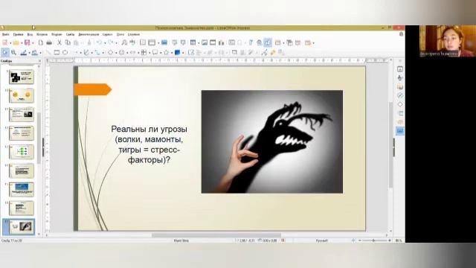Toggle Shadow for the selected object
The image size is (476, 268).
(x=234, y=53)
